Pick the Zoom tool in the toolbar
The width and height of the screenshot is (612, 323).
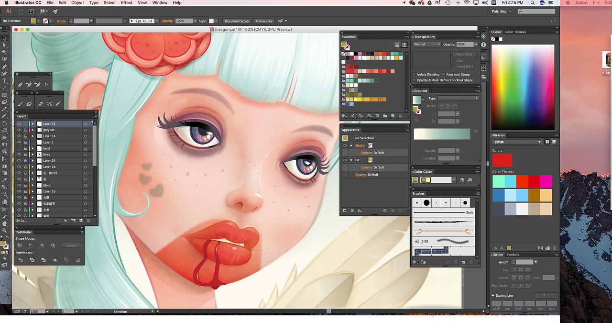pyautogui.click(x=4, y=230)
